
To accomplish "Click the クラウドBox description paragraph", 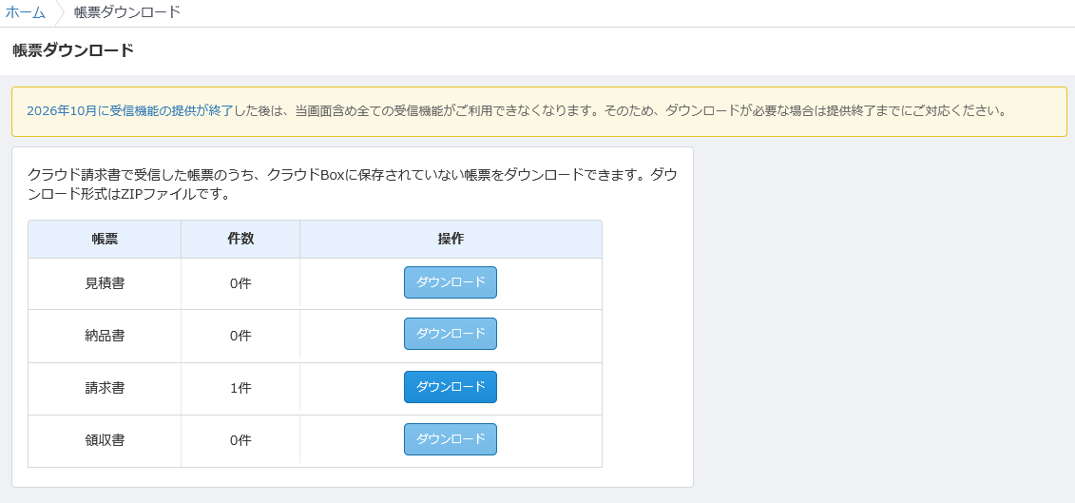I will click(x=352, y=184).
